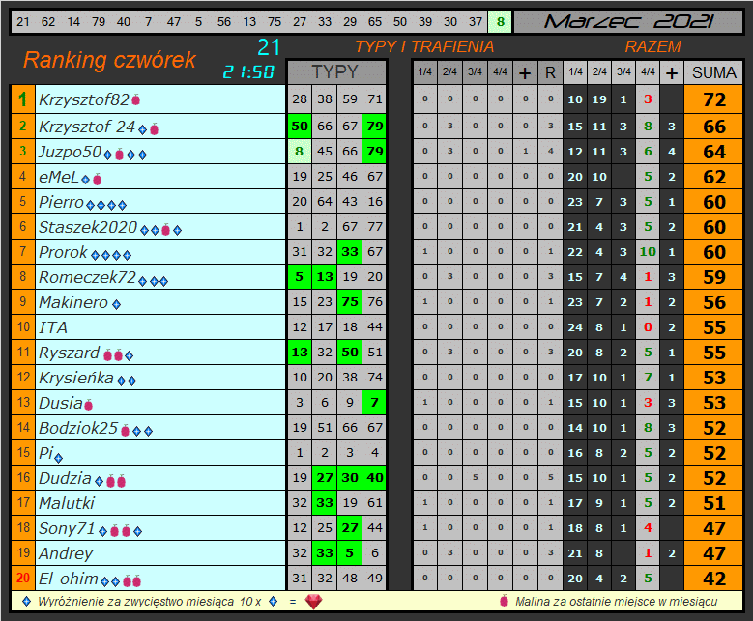Click the green 4/4 value 10 in Prorok's row
The height and width of the screenshot is (621, 753).
pyautogui.click(x=648, y=252)
